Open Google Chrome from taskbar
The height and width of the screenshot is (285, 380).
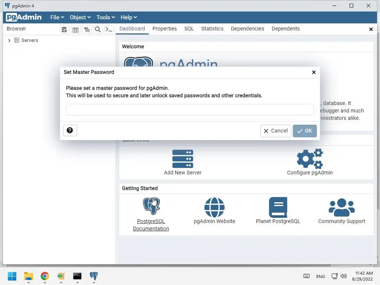45,276
